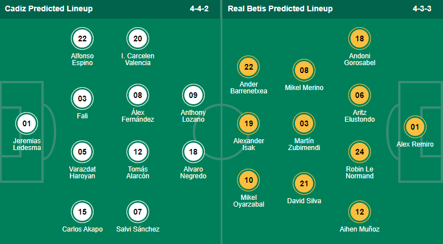
Task: Click the Mikel Merino name label
Action: coord(304,88)
